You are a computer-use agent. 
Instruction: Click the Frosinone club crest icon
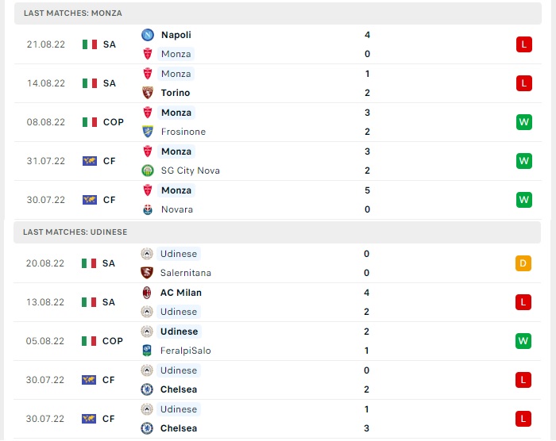(148, 132)
